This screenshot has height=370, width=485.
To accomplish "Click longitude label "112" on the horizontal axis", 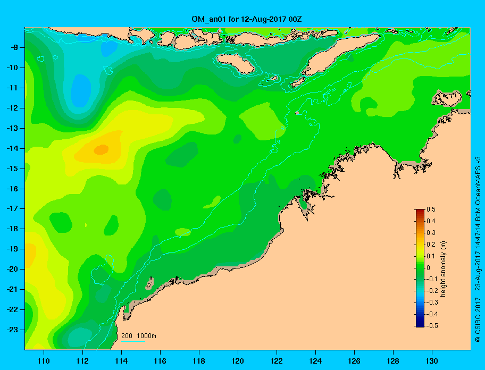I will click(x=82, y=361).
